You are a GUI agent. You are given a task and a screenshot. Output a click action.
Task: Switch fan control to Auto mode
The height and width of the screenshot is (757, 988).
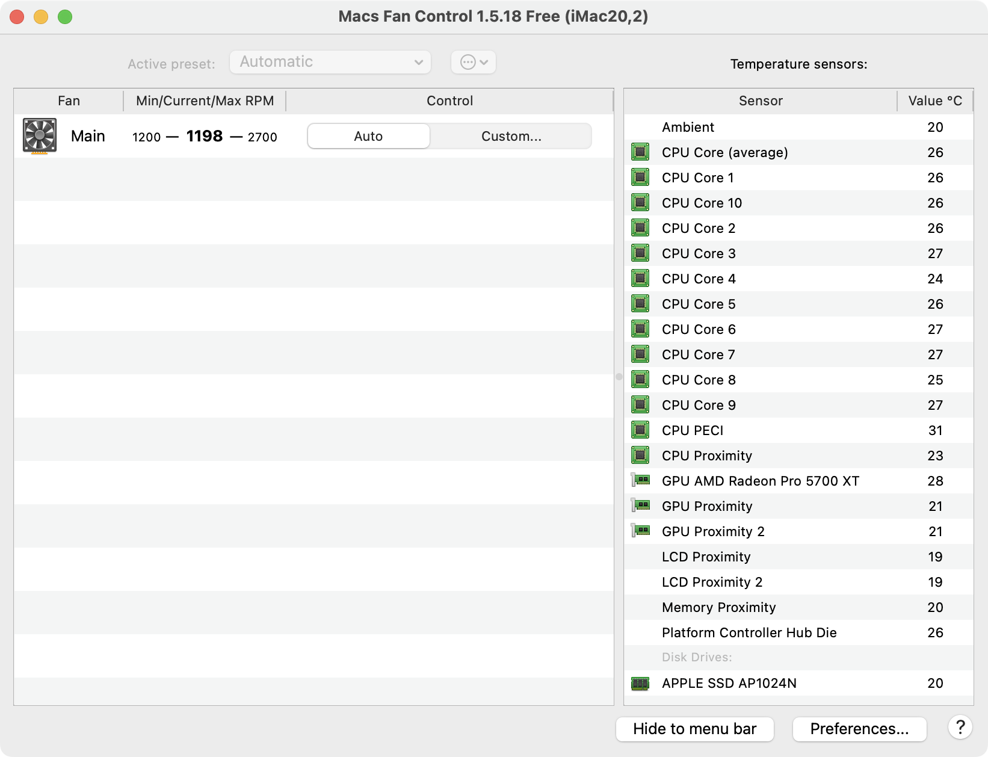(x=368, y=135)
